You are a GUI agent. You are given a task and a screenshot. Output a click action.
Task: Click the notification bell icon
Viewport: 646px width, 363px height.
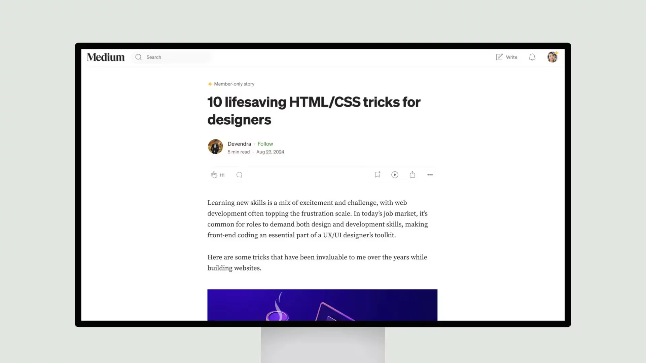532,57
